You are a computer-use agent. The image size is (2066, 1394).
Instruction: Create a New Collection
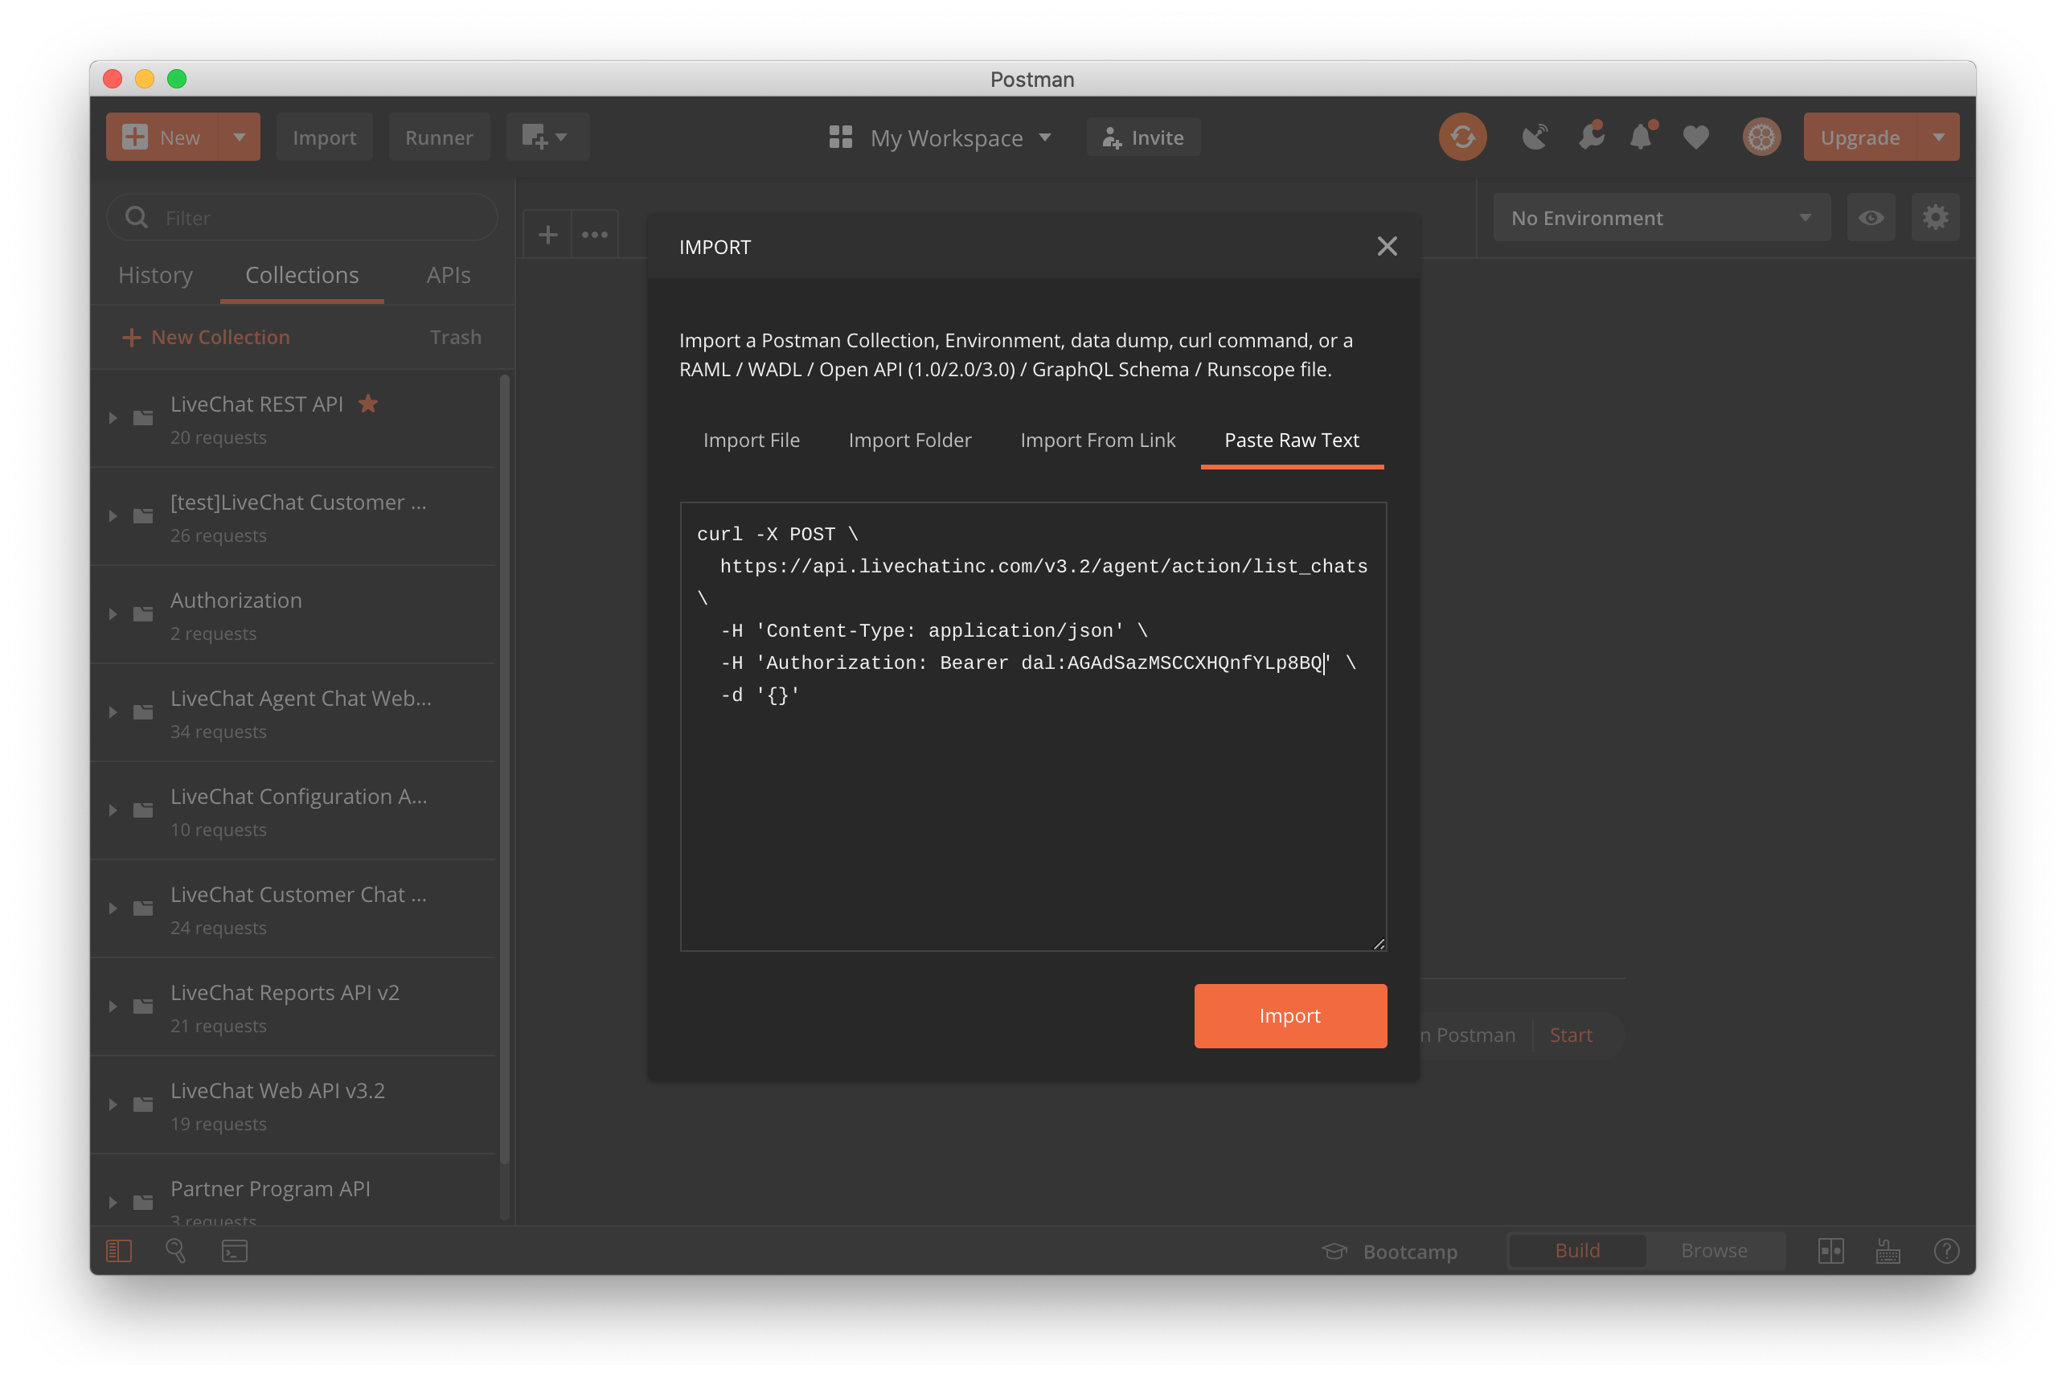click(x=205, y=337)
